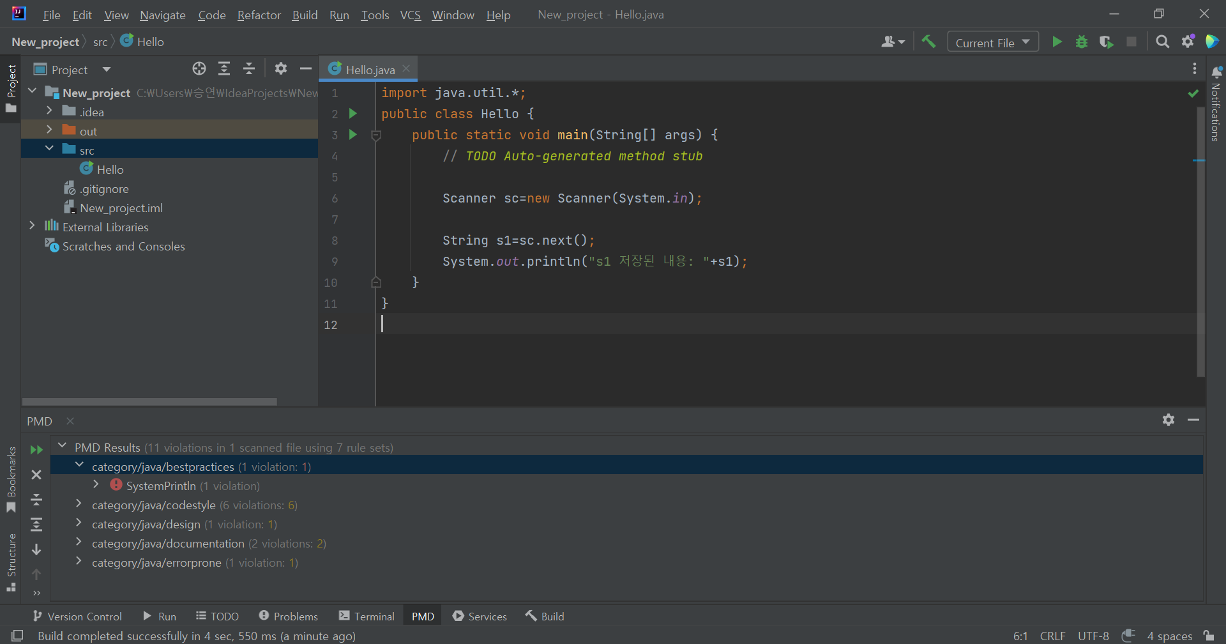
Task: Rerun PMD analysis with double-arrow icon
Action: [x=36, y=450]
